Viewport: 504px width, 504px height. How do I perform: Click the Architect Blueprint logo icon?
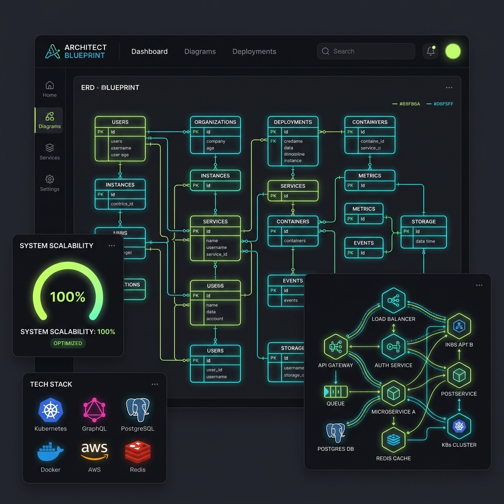52,51
